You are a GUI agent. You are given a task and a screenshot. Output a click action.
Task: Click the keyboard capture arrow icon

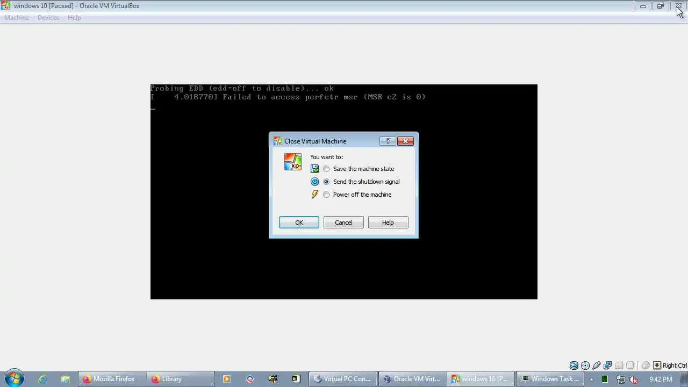click(657, 365)
